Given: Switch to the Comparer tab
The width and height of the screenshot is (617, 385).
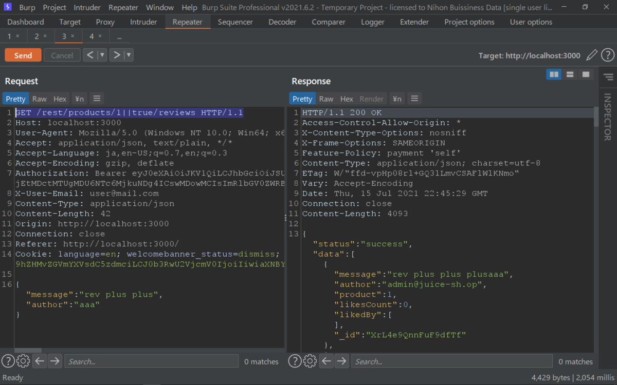Looking at the screenshot, I should point(329,22).
